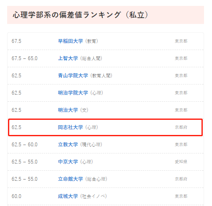Image resolution: width=212 pixels, height=206 pixels.
Task: Open the 中京大学 link
Action: [68, 162]
